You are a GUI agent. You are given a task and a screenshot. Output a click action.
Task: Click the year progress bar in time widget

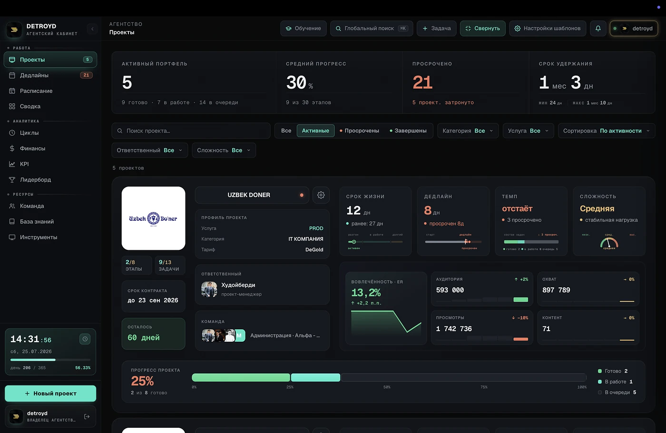[50, 360]
